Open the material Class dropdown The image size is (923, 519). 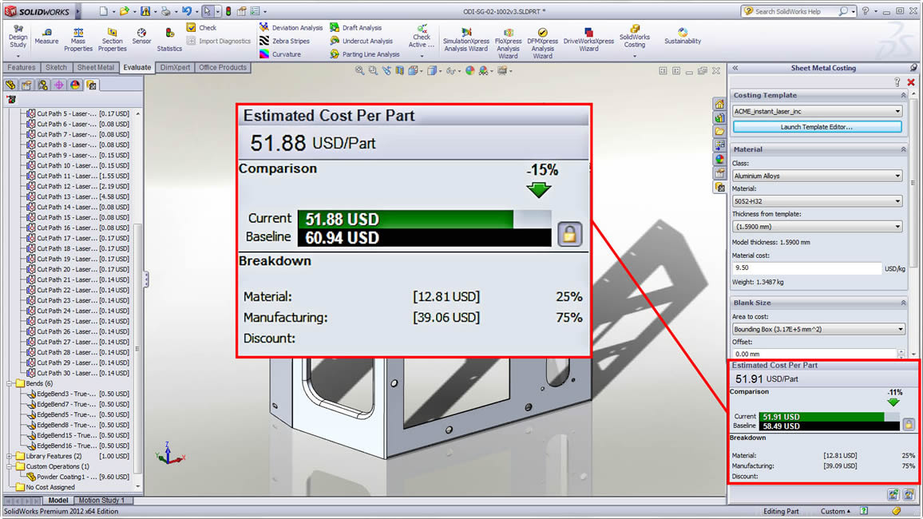click(817, 176)
